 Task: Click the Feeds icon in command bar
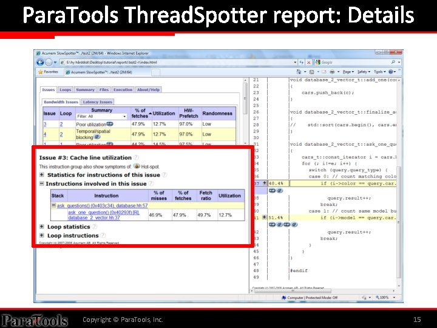point(311,72)
